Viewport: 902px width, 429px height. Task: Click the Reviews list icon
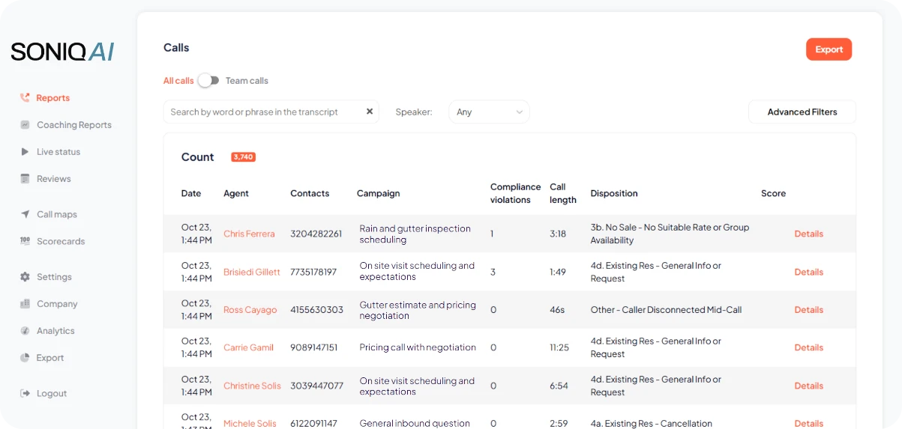[x=25, y=178]
